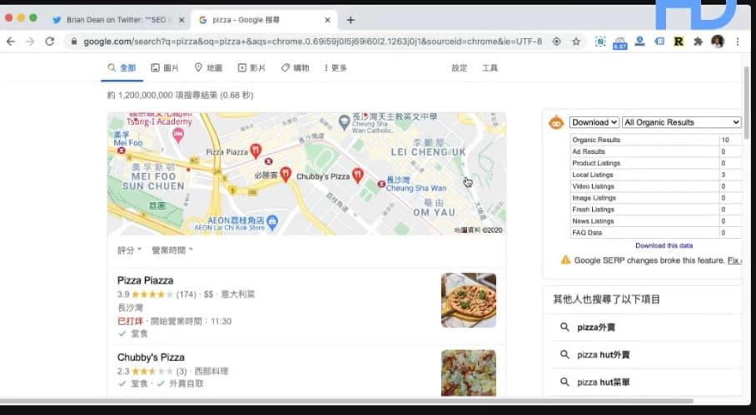Select the 全部 (All) search tab
This screenshot has height=415, width=756.
point(122,68)
